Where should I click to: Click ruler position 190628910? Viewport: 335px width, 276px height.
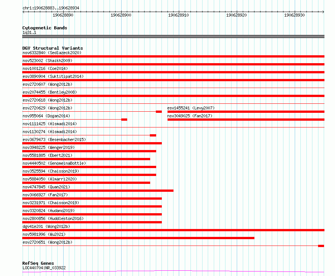(179, 15)
